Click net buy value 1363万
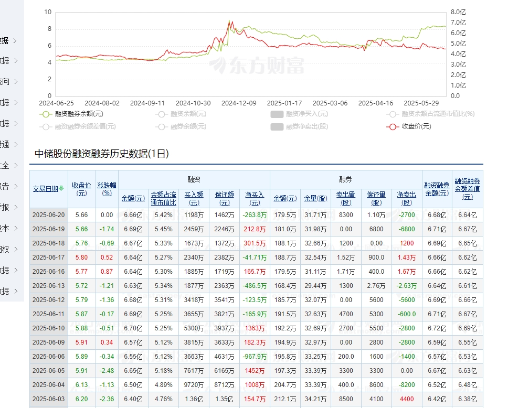The width and height of the screenshot is (508, 408). click(255, 328)
